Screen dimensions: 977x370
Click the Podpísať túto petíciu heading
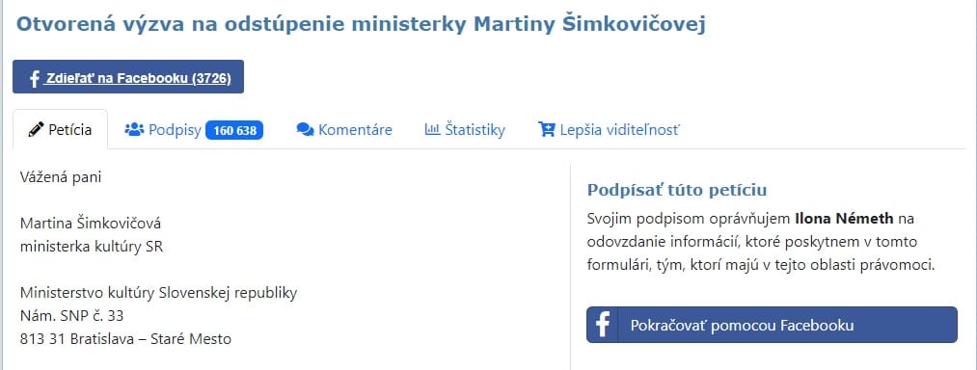pyautogui.click(x=677, y=190)
